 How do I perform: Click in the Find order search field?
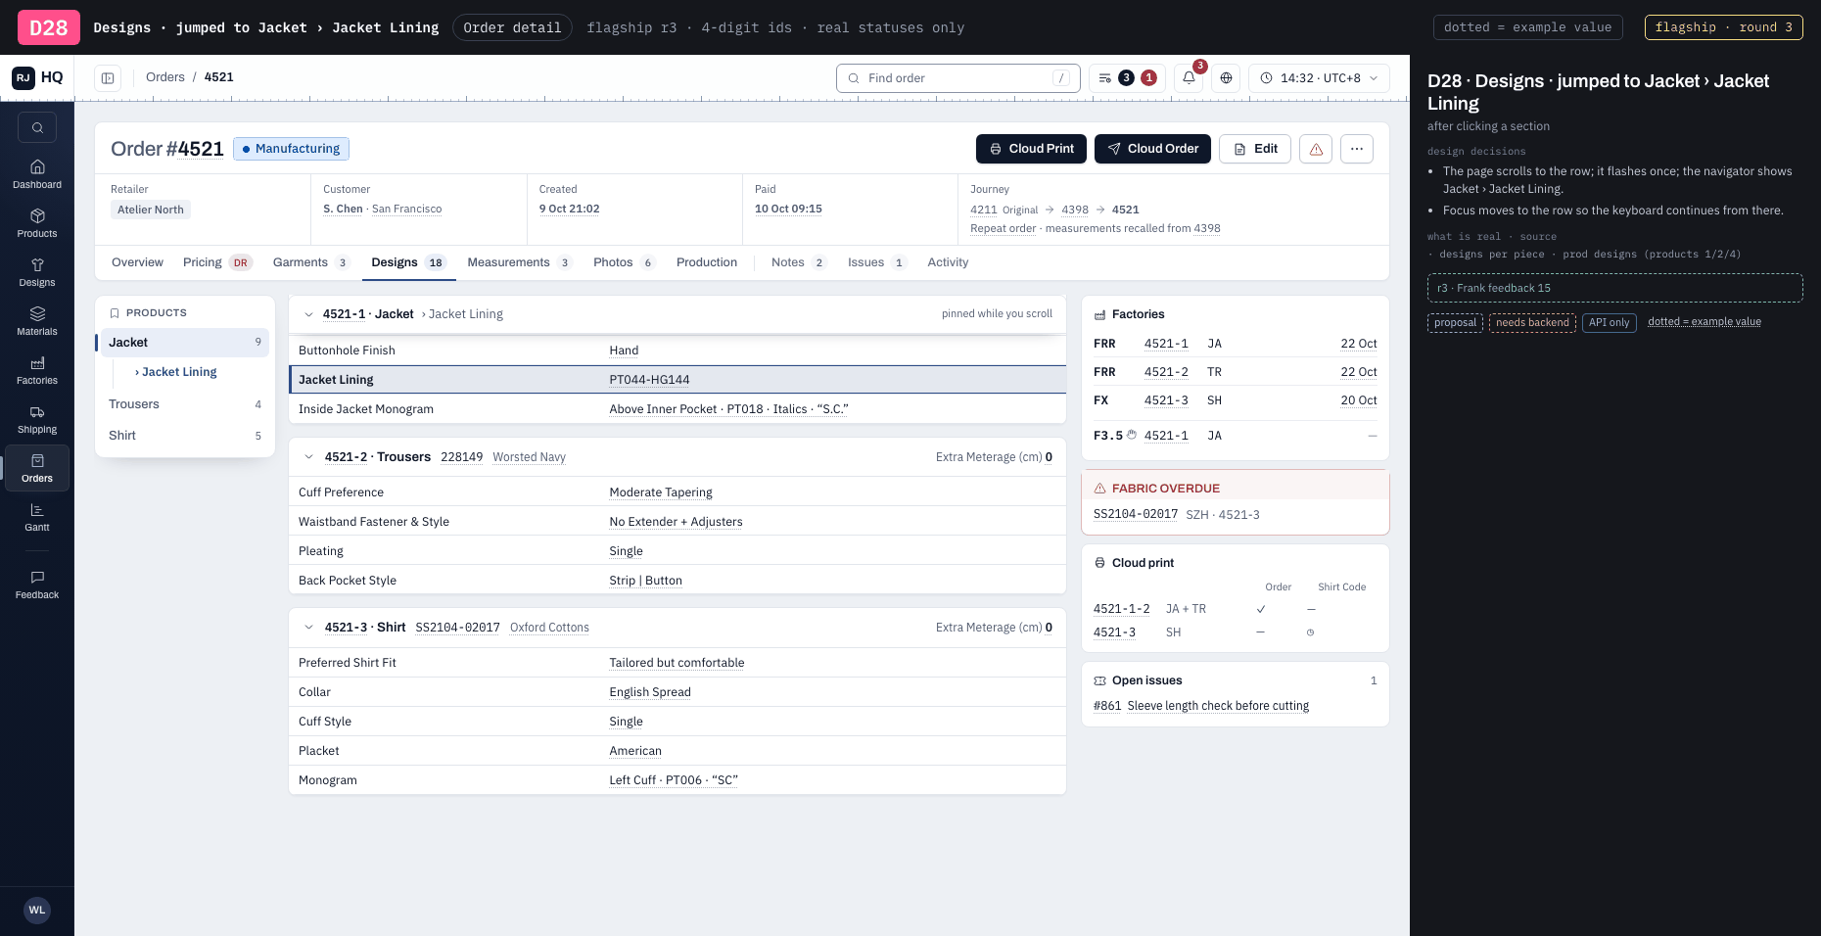[957, 78]
